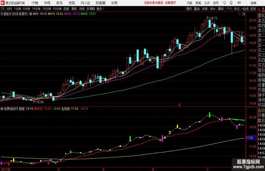Click MA10: 19.42 value

(x=55, y=14)
